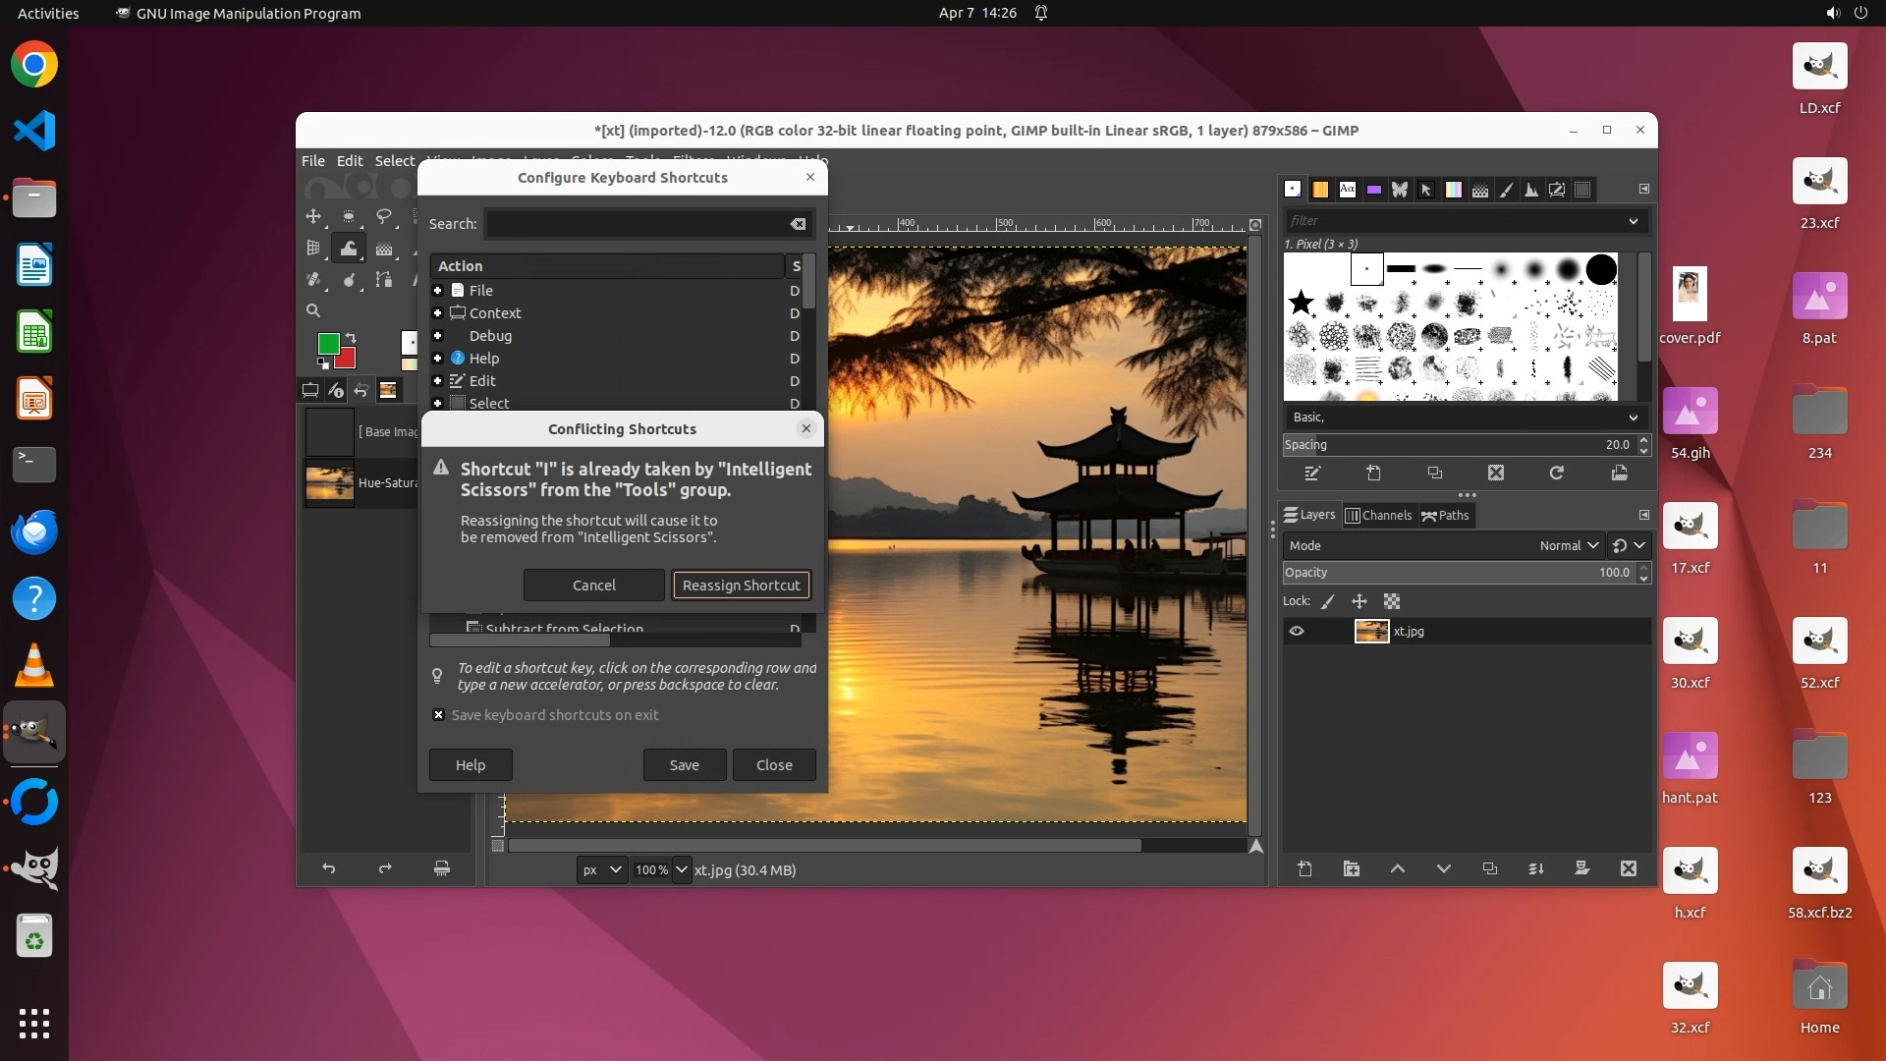1886x1061 pixels.
Task: Toggle visibility eye of xt.jpg layer
Action: coord(1297,632)
